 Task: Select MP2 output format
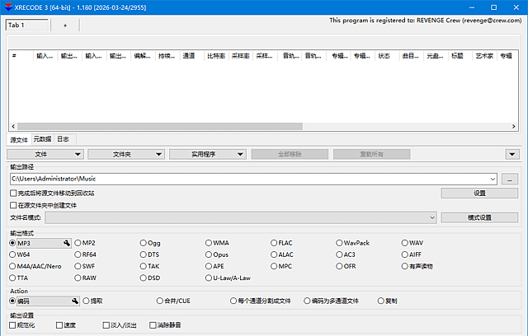pyautogui.click(x=85, y=243)
